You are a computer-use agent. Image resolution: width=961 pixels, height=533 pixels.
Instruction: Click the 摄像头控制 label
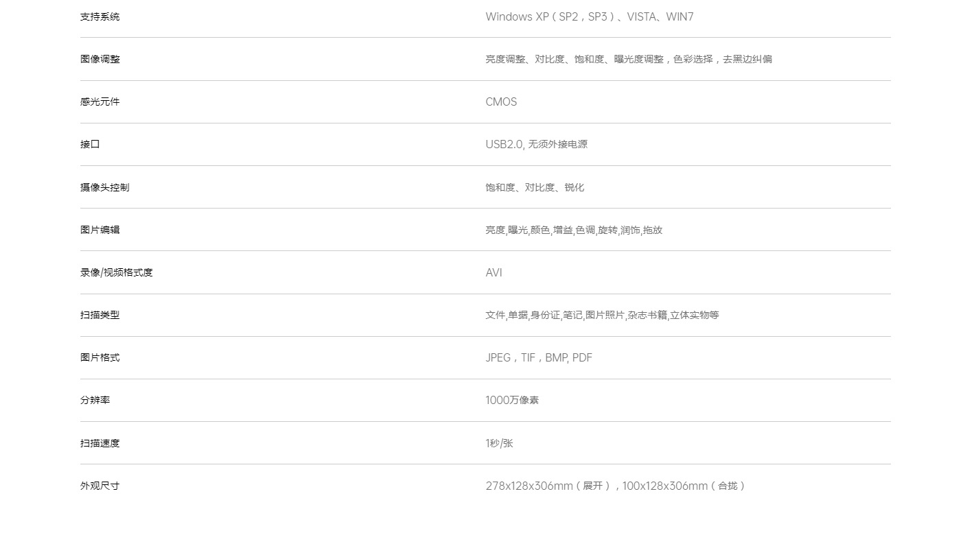(104, 187)
